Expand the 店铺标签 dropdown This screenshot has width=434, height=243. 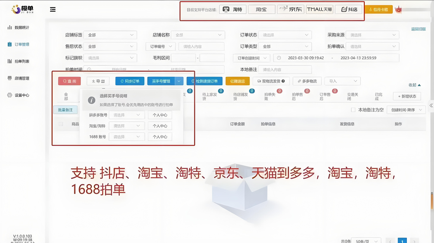coord(111,35)
